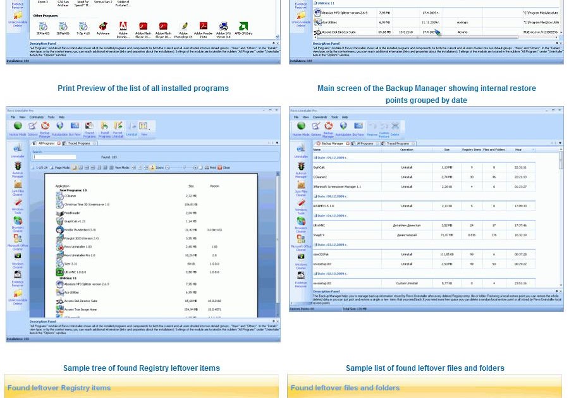Click Hunter Mode in the Print Preview window
Screen dimensions: 569x398
pyautogui.click(x=18, y=129)
